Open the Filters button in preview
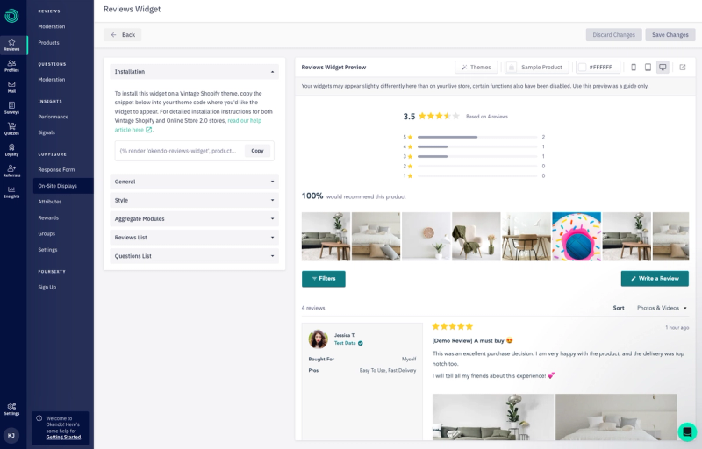 [x=324, y=279]
